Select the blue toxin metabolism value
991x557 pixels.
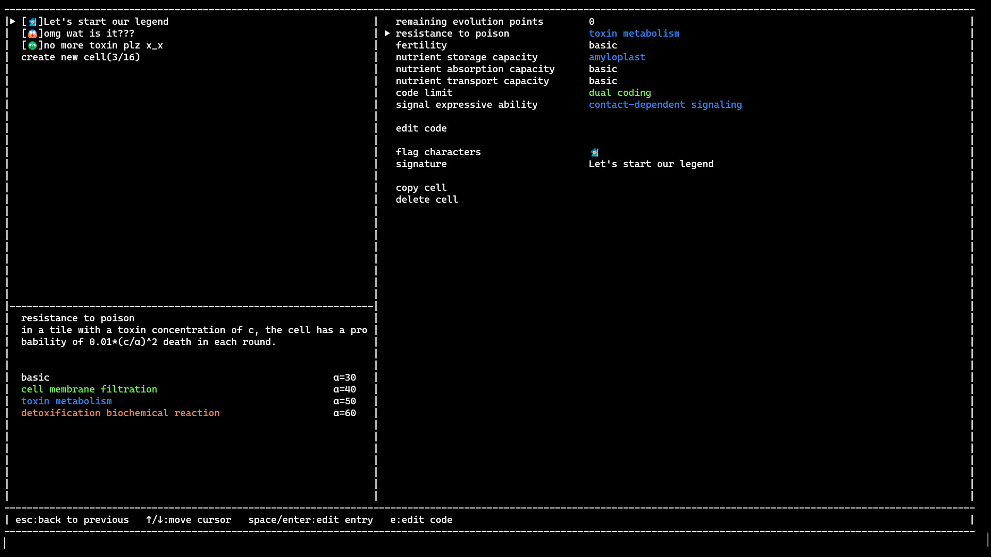point(634,34)
